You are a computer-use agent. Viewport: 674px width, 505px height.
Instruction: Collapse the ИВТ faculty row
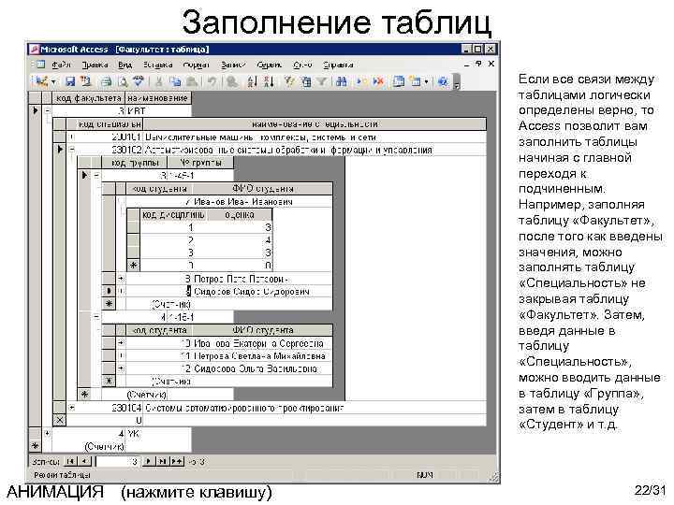point(48,110)
